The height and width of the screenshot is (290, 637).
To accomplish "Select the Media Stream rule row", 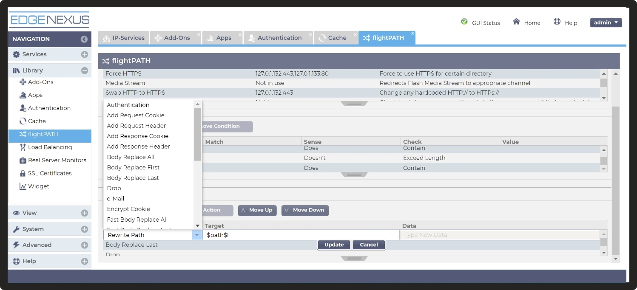I will tap(352, 83).
